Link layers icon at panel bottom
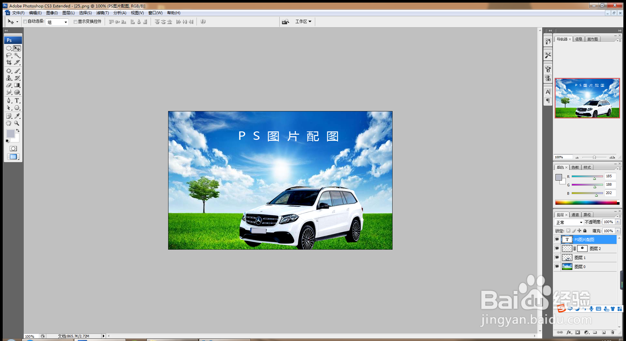This screenshot has height=341, width=626. point(560,332)
